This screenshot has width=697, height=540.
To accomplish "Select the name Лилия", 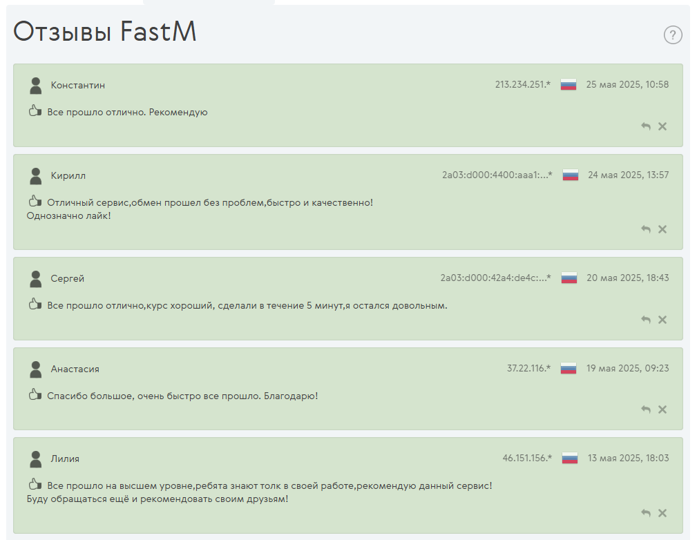I will point(65,459).
